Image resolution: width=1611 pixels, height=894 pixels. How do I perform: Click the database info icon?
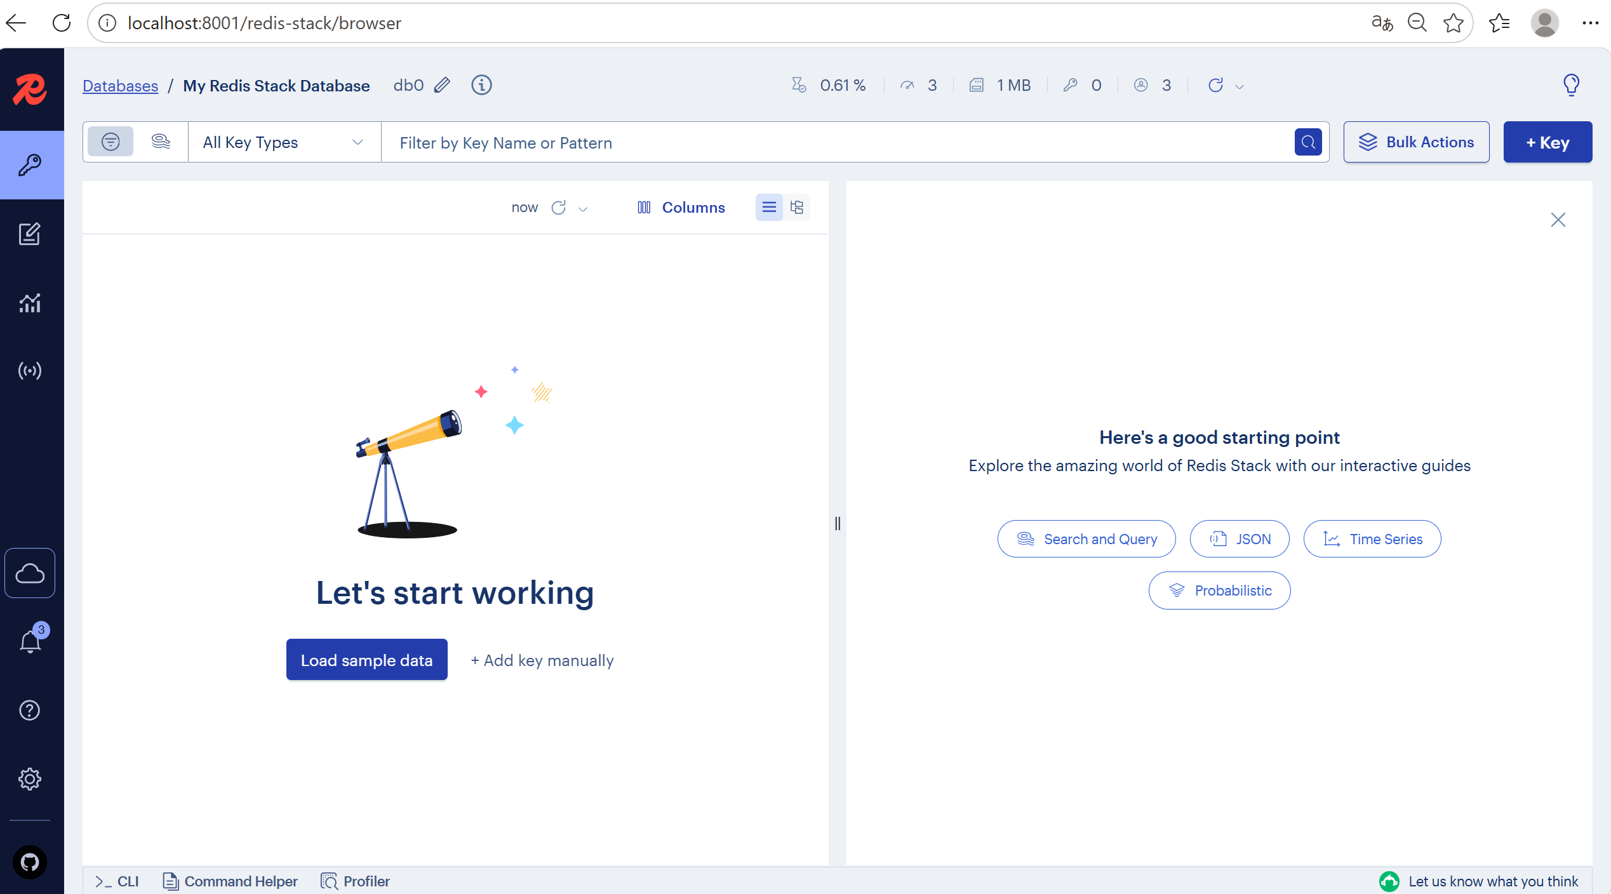tap(481, 85)
